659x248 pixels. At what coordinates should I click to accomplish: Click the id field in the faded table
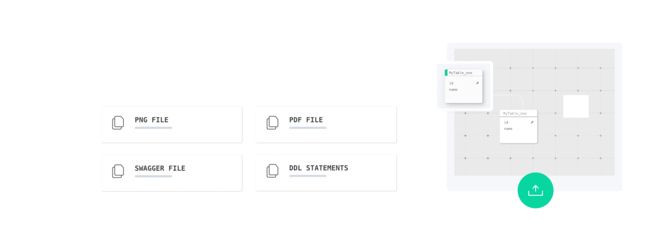coord(506,122)
